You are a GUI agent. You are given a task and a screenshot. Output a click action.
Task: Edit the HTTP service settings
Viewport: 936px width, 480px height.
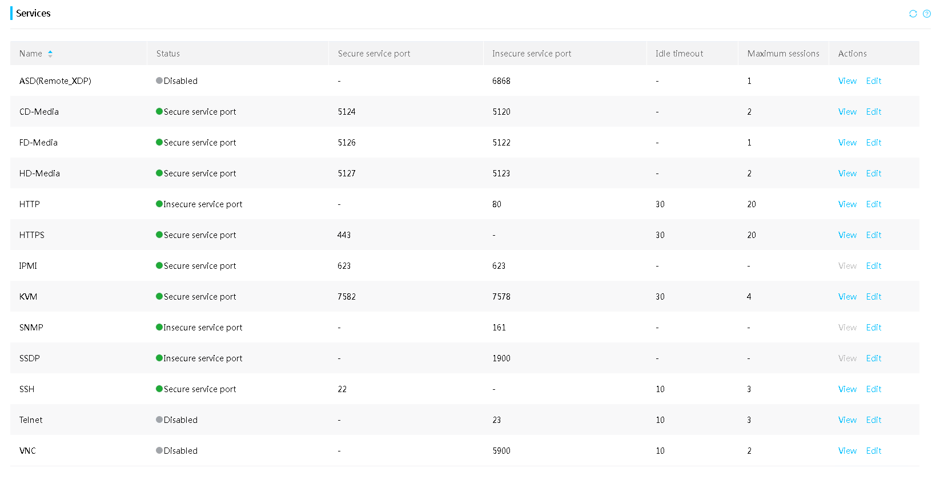874,204
